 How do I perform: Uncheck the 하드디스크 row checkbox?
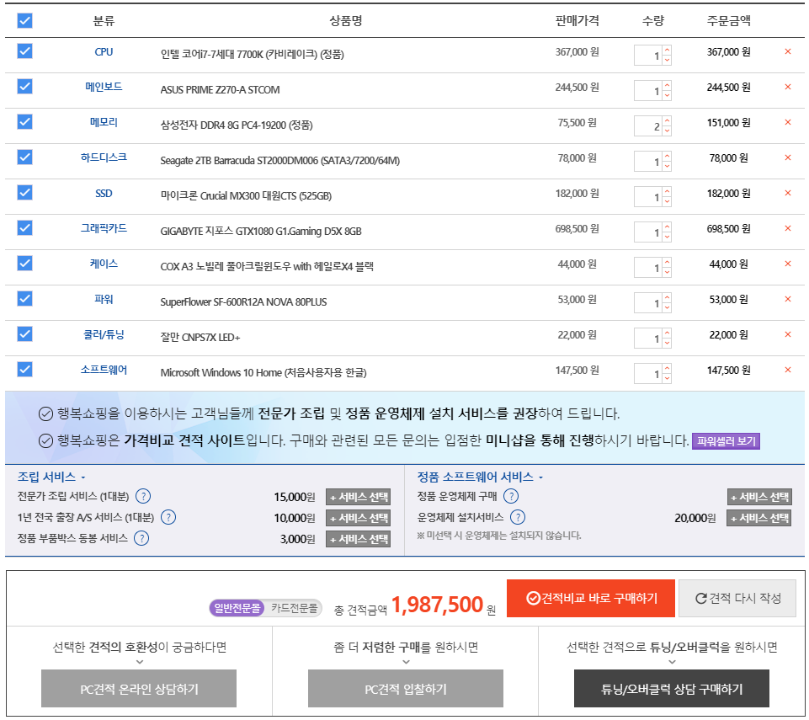[x=24, y=157]
